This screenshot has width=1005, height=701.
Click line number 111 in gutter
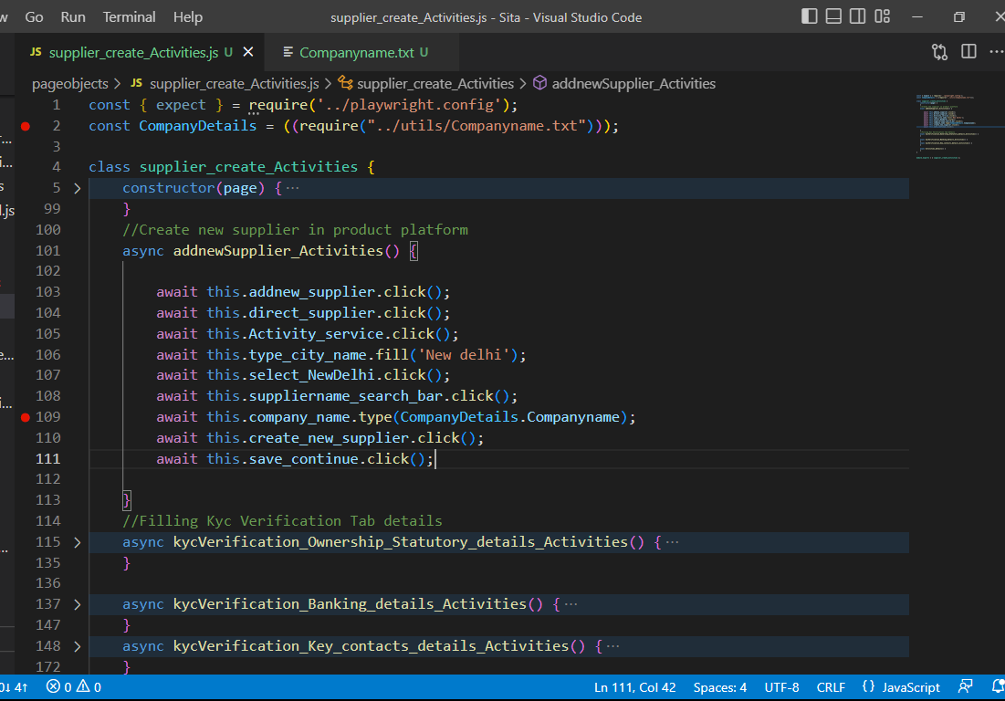(x=48, y=459)
